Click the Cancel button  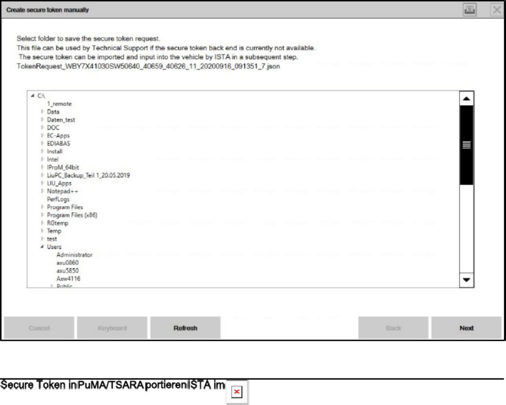point(39,328)
